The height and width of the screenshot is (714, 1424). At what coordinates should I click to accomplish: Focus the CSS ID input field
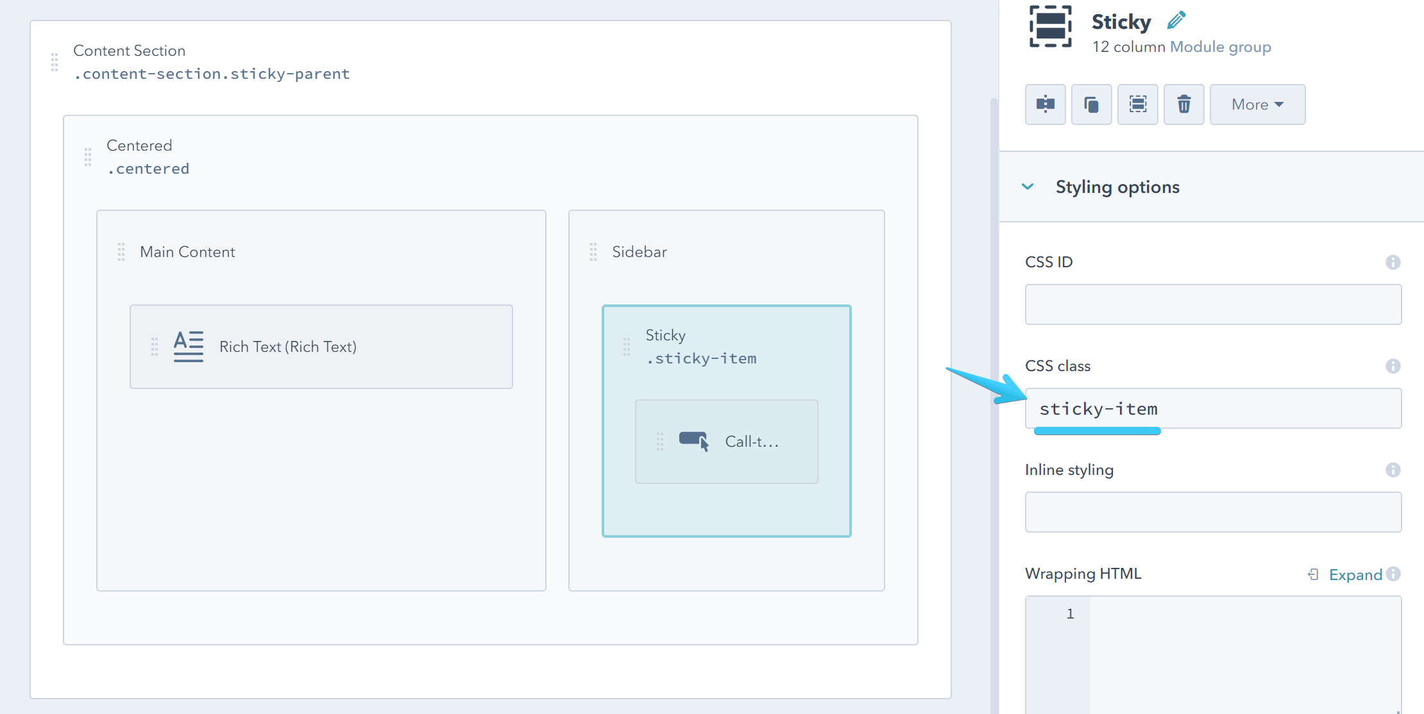(x=1212, y=304)
